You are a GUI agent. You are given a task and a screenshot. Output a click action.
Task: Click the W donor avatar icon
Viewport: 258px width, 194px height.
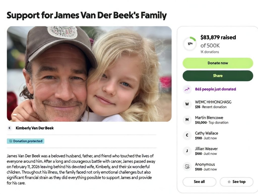(x=187, y=104)
